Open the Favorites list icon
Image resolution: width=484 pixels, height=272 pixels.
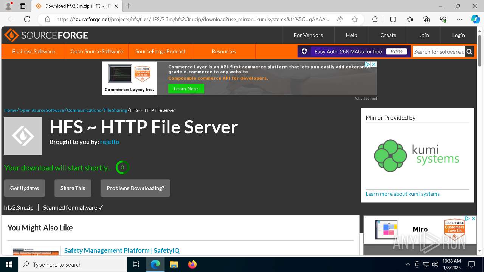click(410, 19)
